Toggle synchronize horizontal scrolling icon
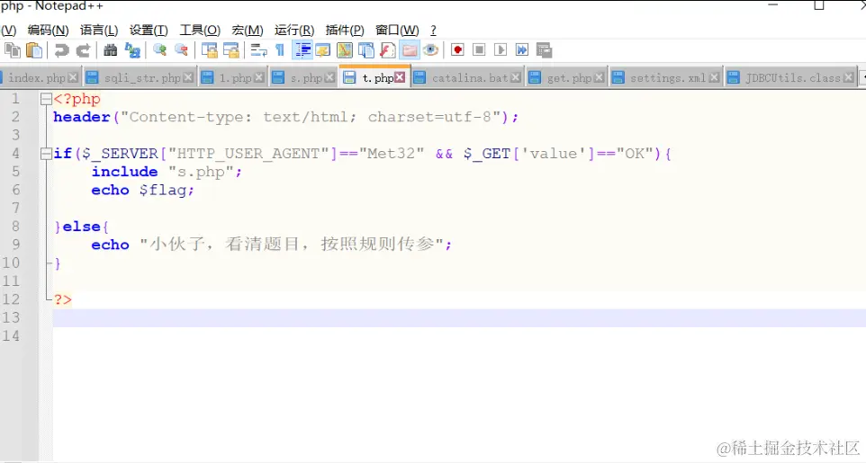 pyautogui.click(x=230, y=50)
